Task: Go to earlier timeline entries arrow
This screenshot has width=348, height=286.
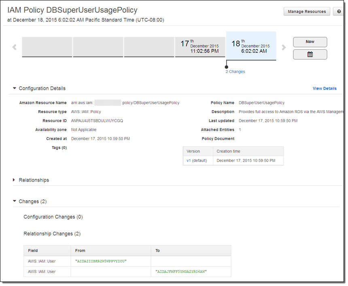Action: click(x=15, y=47)
